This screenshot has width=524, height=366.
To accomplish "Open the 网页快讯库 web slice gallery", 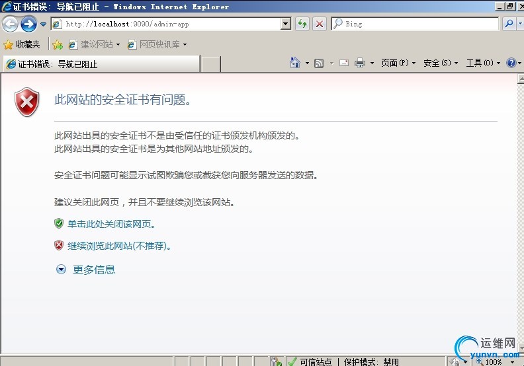I will [157, 44].
